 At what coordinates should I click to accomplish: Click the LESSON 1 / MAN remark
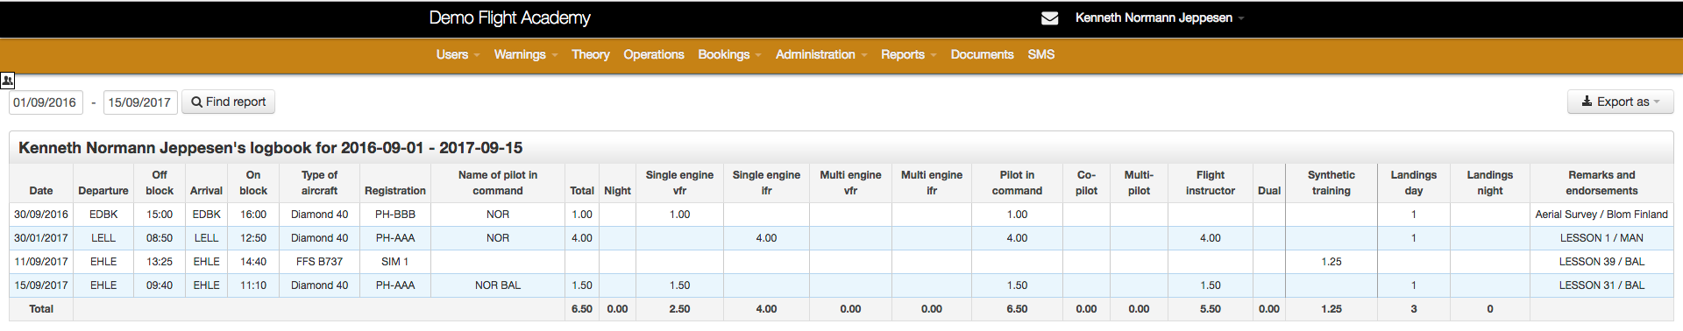(1601, 238)
